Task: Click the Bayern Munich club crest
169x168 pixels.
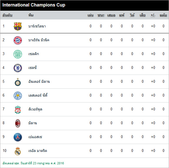Action: 18,40
